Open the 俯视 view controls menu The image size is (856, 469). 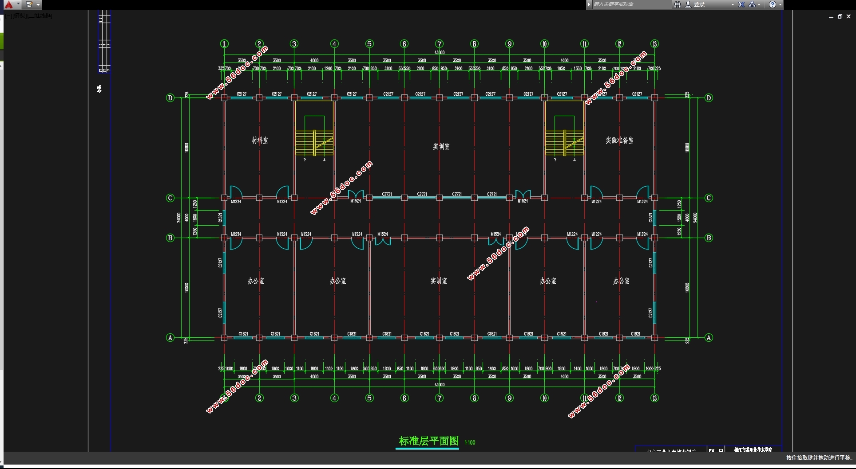tap(20, 16)
